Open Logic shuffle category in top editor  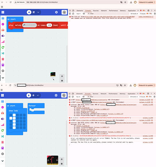3,53
